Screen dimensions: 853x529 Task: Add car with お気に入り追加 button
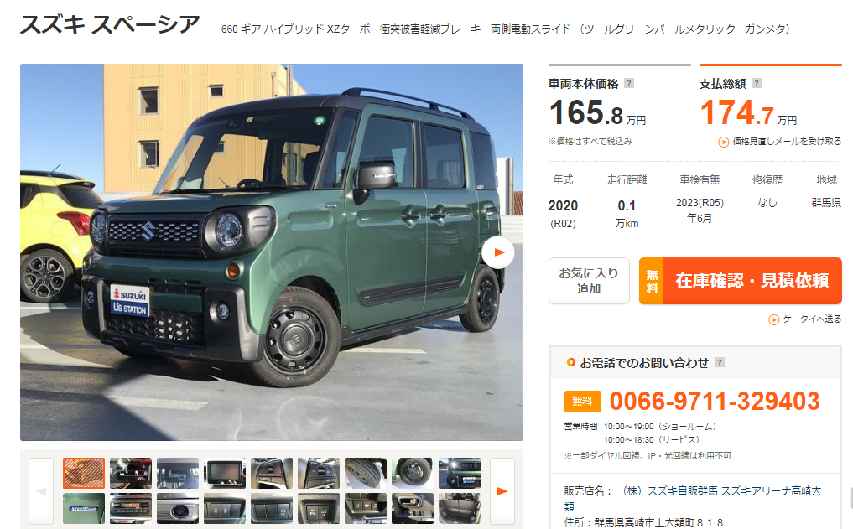click(589, 281)
